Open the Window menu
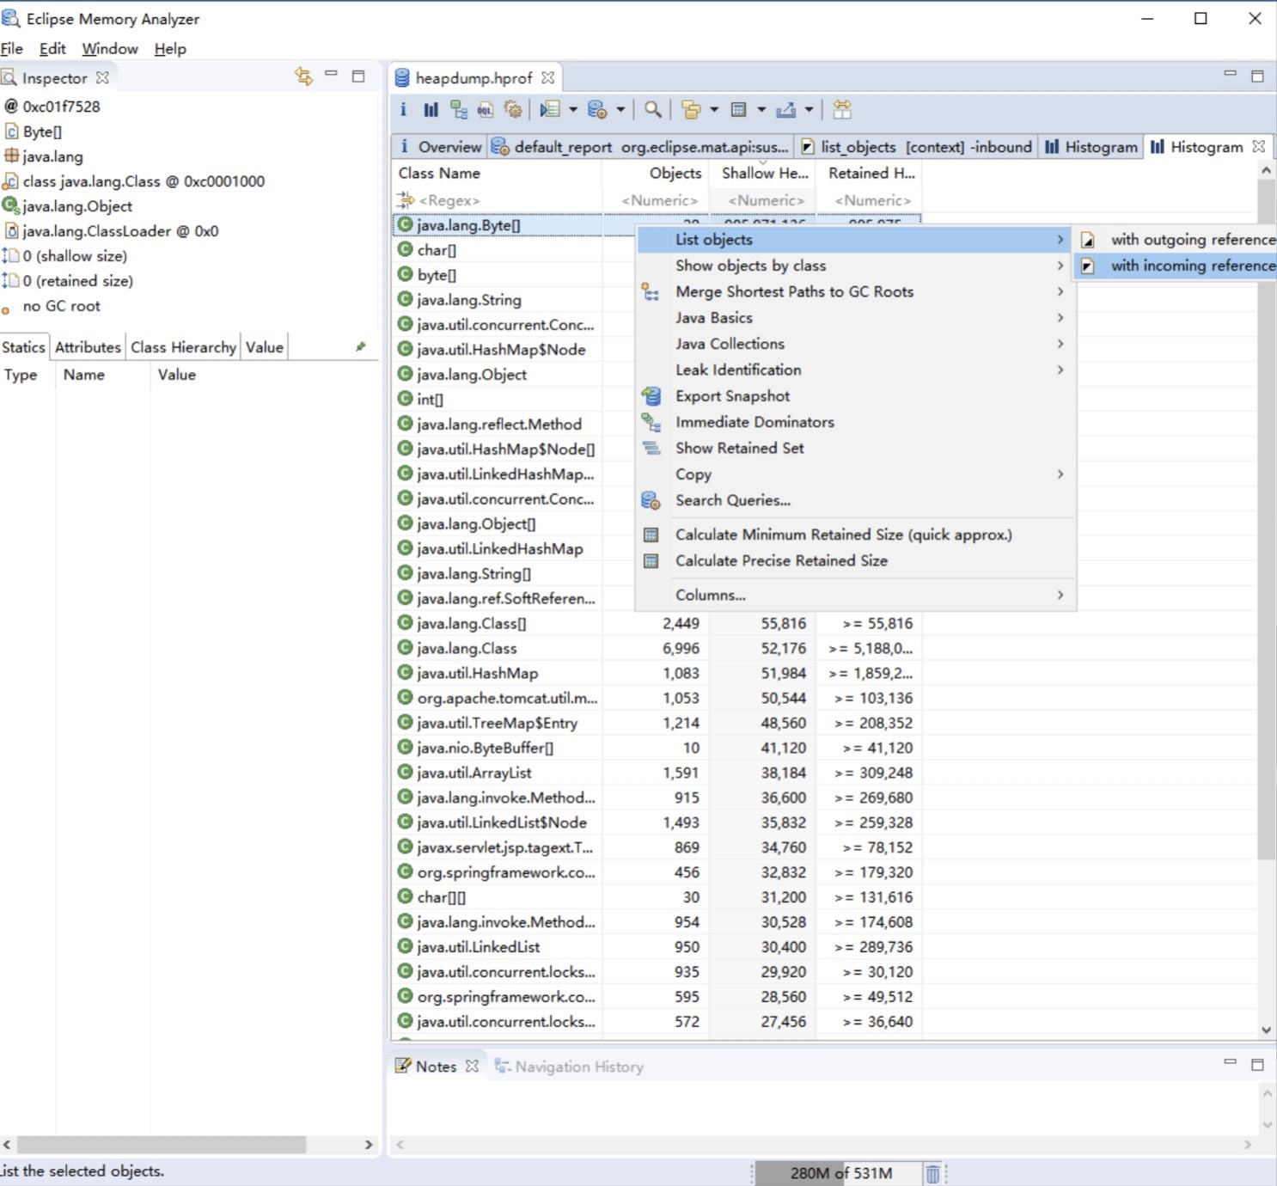Image resolution: width=1277 pixels, height=1186 pixels. [x=110, y=49]
